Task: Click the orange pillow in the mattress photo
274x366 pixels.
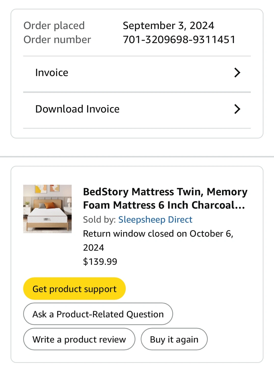Action: pyautogui.click(x=50, y=205)
